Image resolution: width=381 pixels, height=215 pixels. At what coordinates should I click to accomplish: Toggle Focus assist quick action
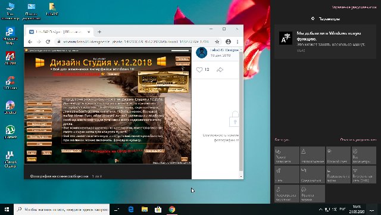(x=287, y=194)
